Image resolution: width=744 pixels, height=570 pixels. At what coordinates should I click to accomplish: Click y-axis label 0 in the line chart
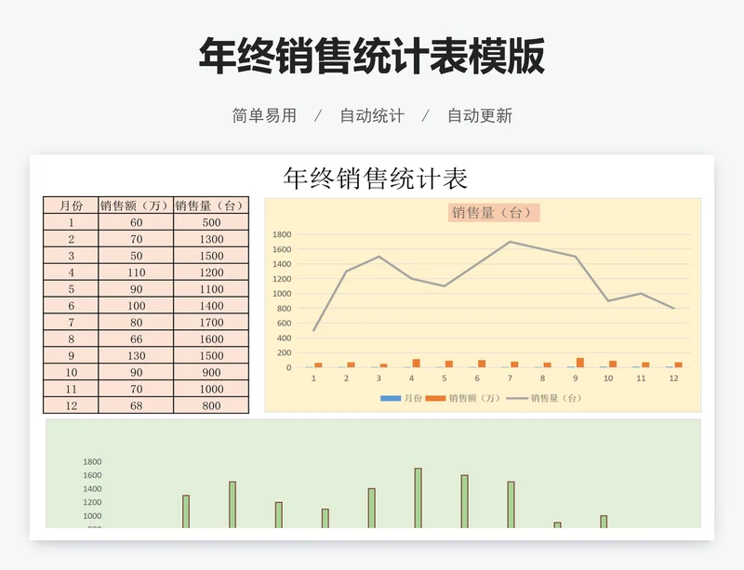(x=288, y=367)
